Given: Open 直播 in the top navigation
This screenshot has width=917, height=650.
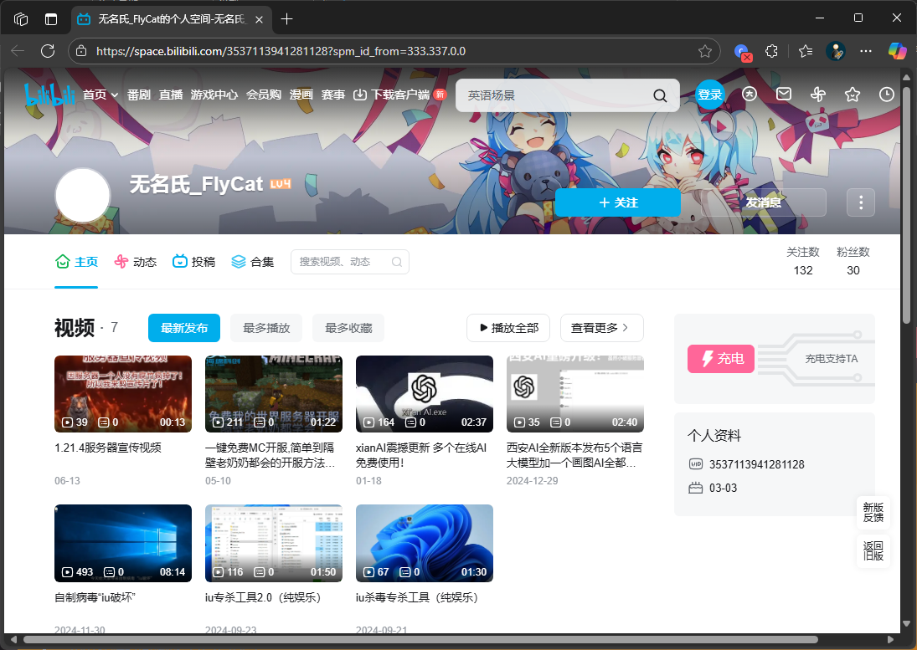Looking at the screenshot, I should [171, 95].
